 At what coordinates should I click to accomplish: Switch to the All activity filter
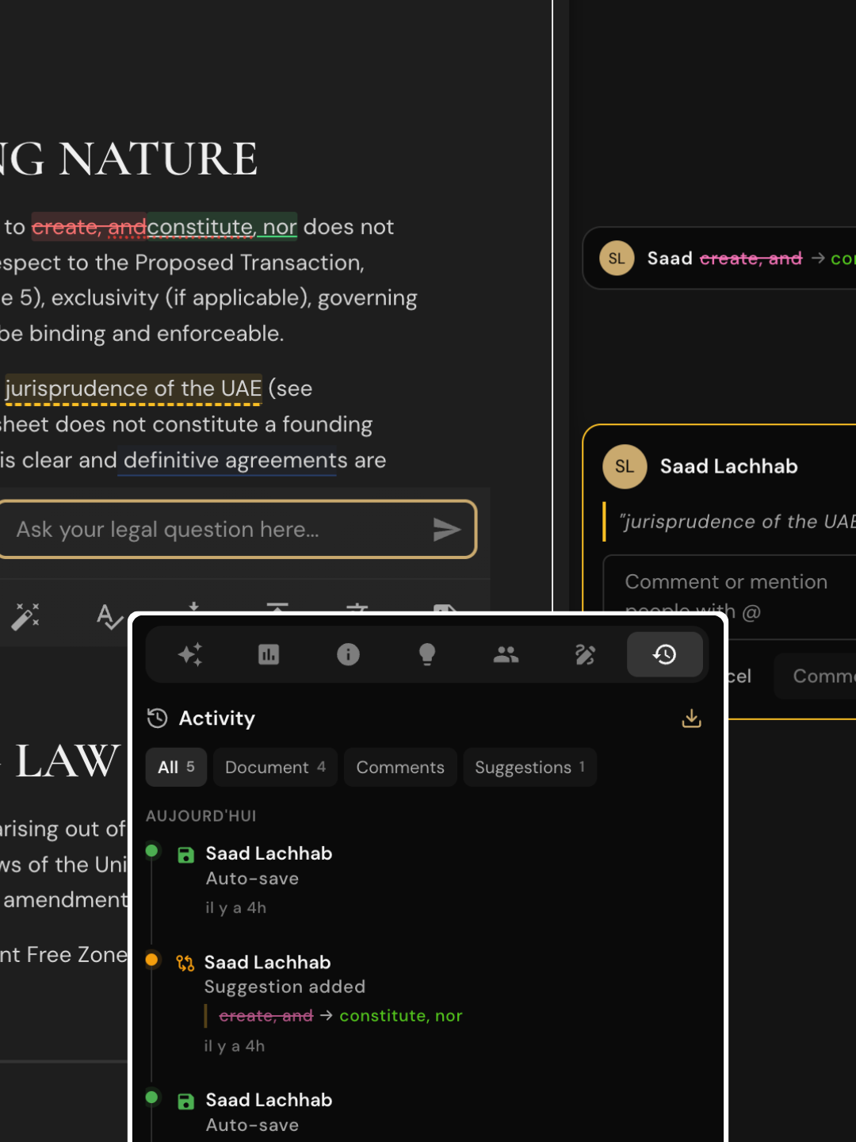click(176, 767)
